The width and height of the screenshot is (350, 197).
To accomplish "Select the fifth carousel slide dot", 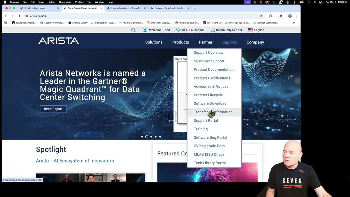I will 160,137.
